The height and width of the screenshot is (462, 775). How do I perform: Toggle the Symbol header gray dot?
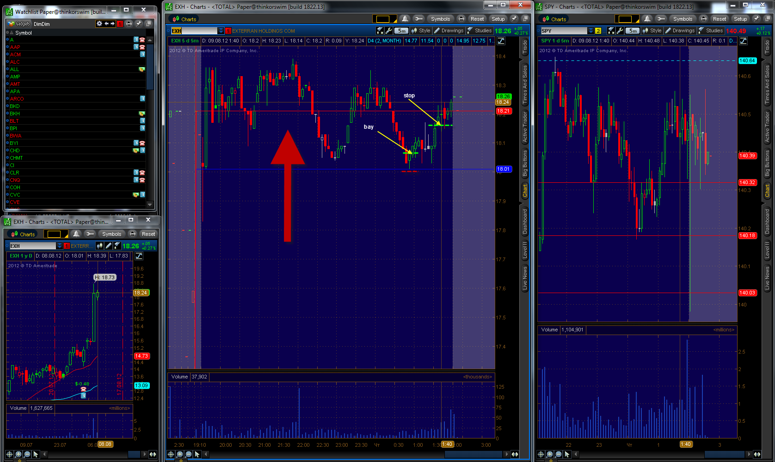7,33
